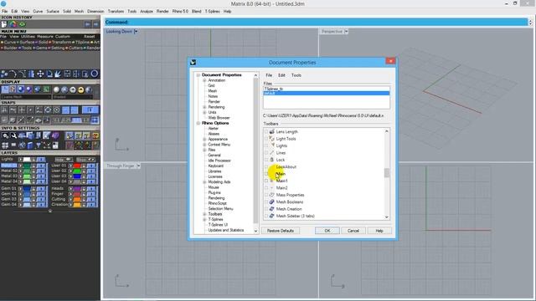This screenshot has width=536, height=301.
Task: Open the Perspective viewport dropdown arrow
Action: tap(346, 32)
